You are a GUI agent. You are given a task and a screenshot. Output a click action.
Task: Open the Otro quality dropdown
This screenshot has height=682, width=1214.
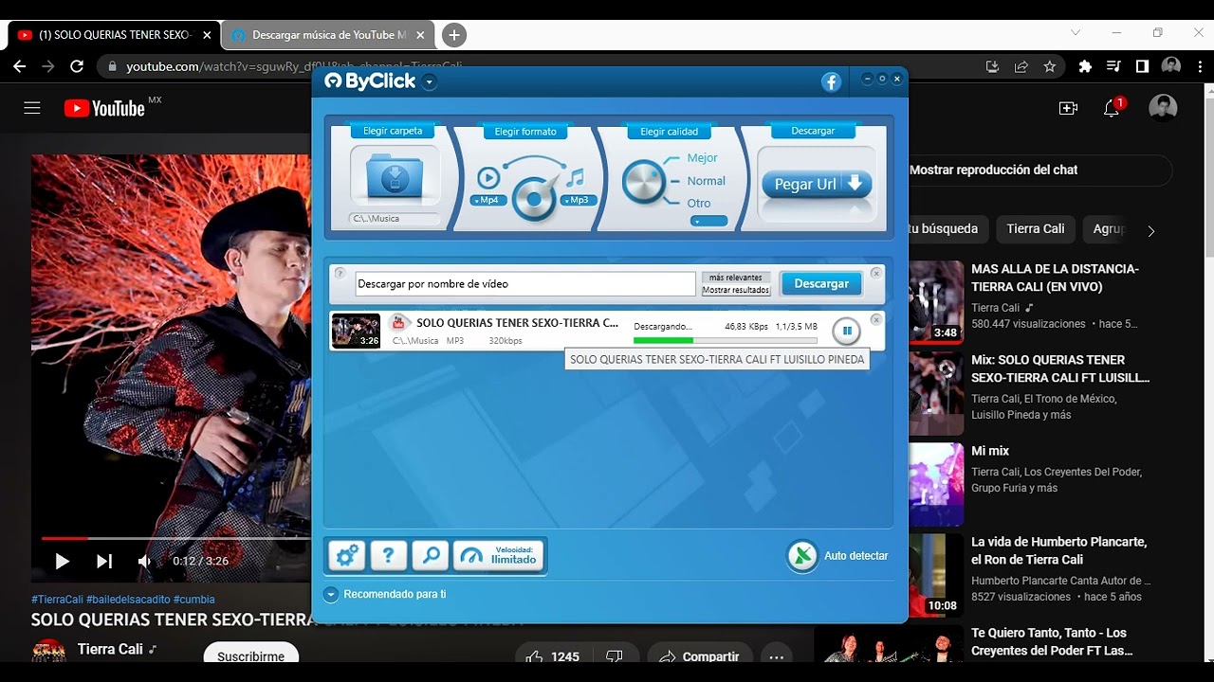tap(709, 222)
